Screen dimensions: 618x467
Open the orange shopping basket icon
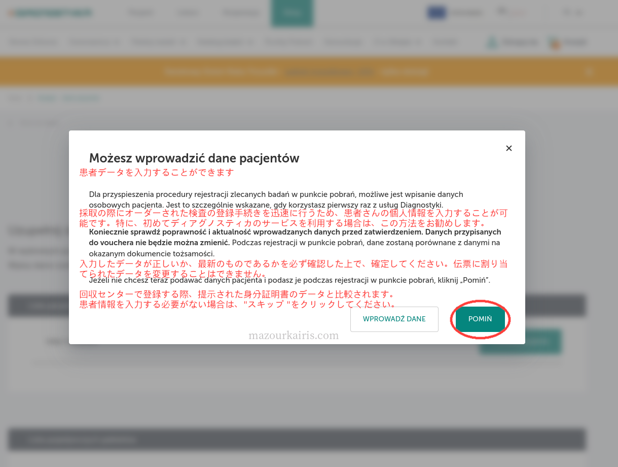coord(555,43)
